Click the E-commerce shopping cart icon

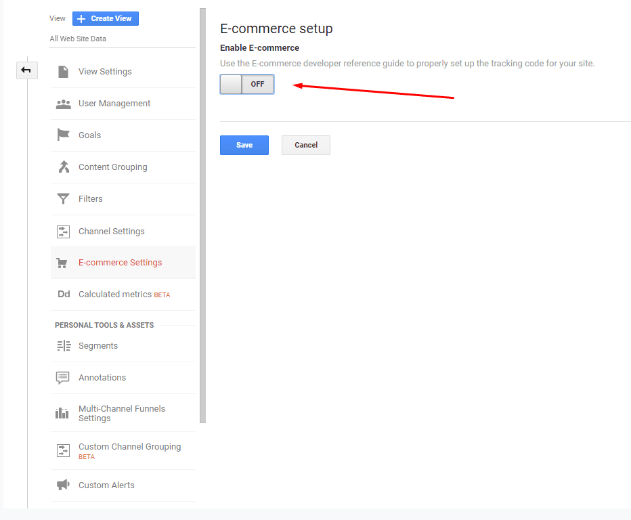63,263
